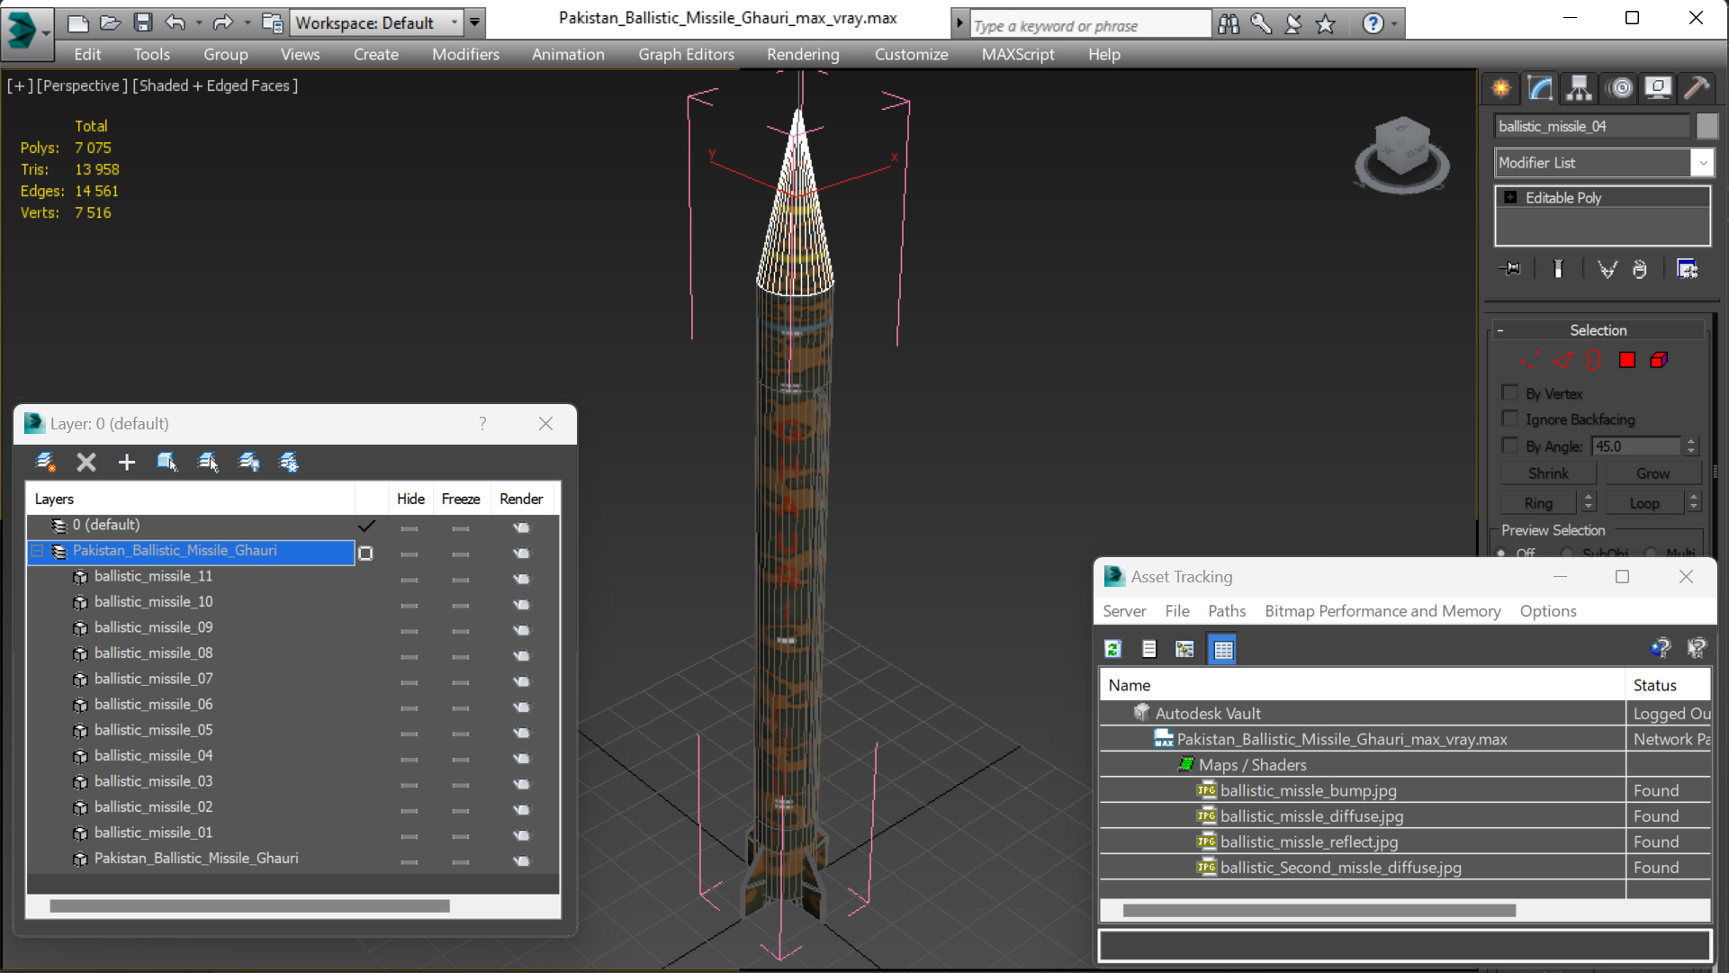Click the Grow button
1729x973 pixels.
pyautogui.click(x=1652, y=473)
